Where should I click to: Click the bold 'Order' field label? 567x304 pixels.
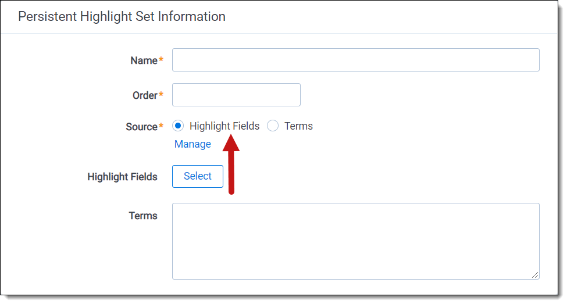[x=145, y=95]
